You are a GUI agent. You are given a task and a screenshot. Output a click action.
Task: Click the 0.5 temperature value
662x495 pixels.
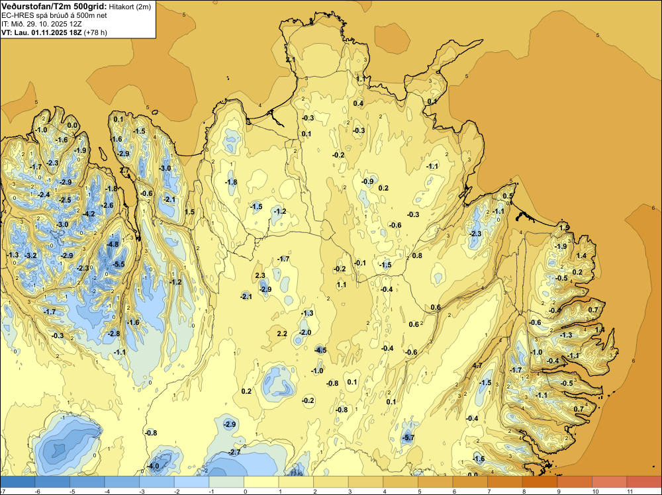pyautogui.click(x=508, y=196)
